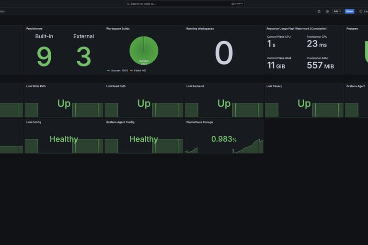Click the Control Plane CPU value
Image resolution: width=368 pixels, height=245 pixels.
[x=271, y=44]
